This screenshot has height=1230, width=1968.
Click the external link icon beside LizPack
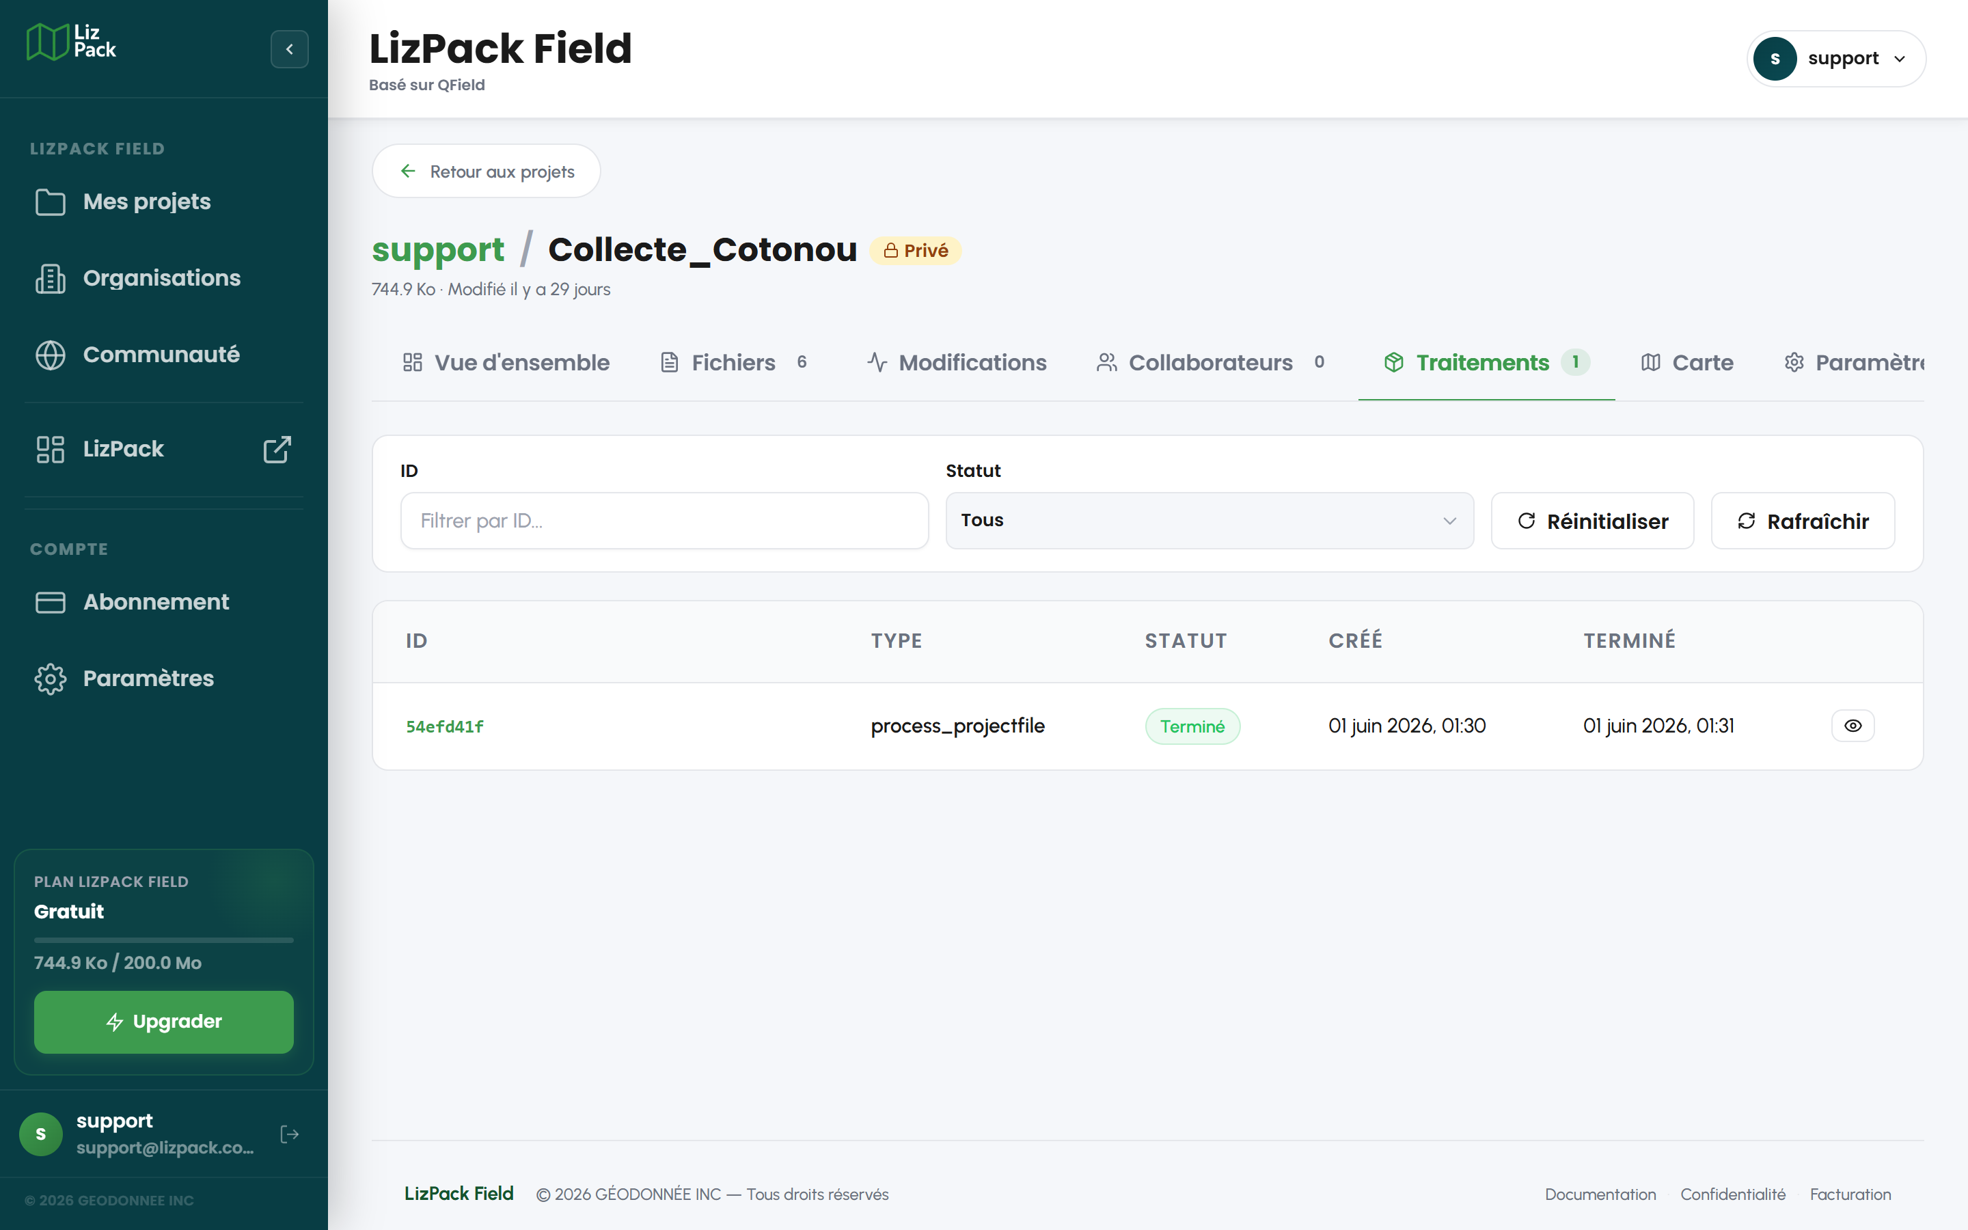pos(277,449)
